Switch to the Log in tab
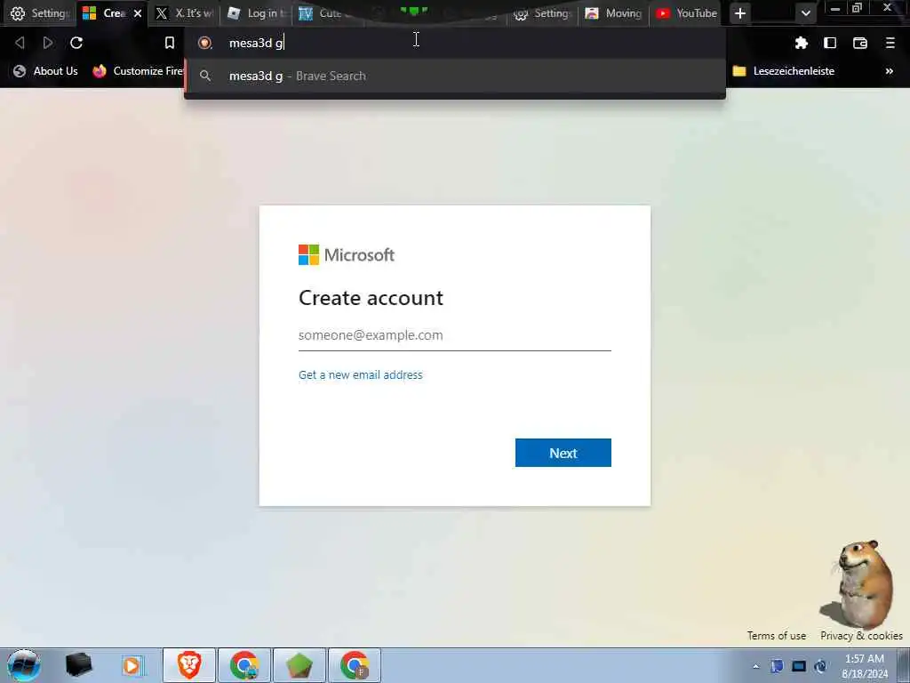The image size is (910, 683). (257, 12)
